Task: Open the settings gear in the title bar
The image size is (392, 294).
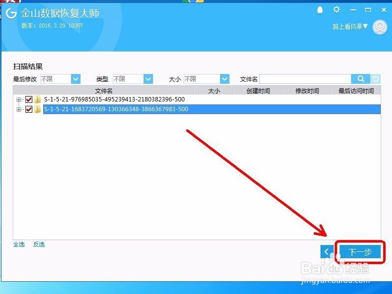Action: (x=337, y=10)
